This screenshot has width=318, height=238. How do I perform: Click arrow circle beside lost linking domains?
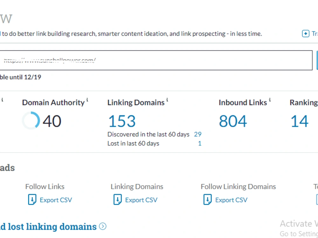[x=103, y=226]
